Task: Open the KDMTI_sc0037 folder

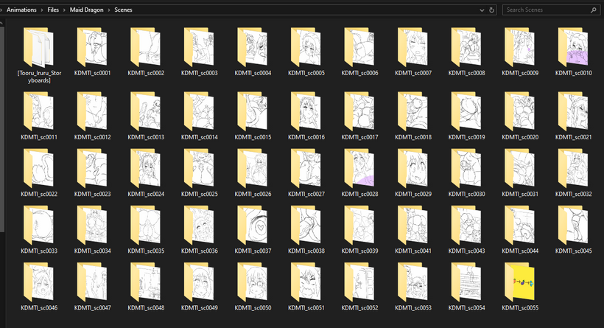Action: tap(253, 226)
